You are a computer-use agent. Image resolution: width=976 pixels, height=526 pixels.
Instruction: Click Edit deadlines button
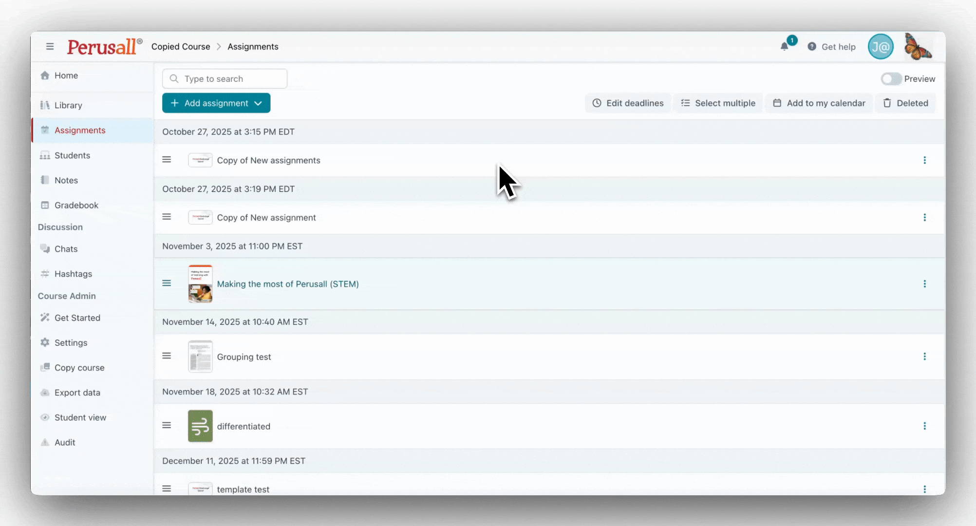click(x=628, y=103)
